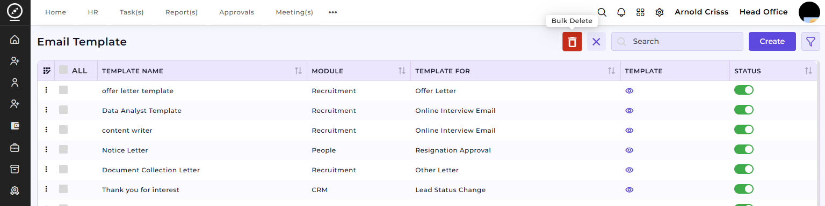Click 'CRM' module cell
This screenshot has height=206, width=825.
(x=320, y=190)
